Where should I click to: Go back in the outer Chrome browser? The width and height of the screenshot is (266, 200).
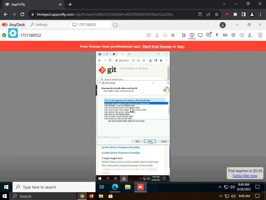click(x=6, y=14)
